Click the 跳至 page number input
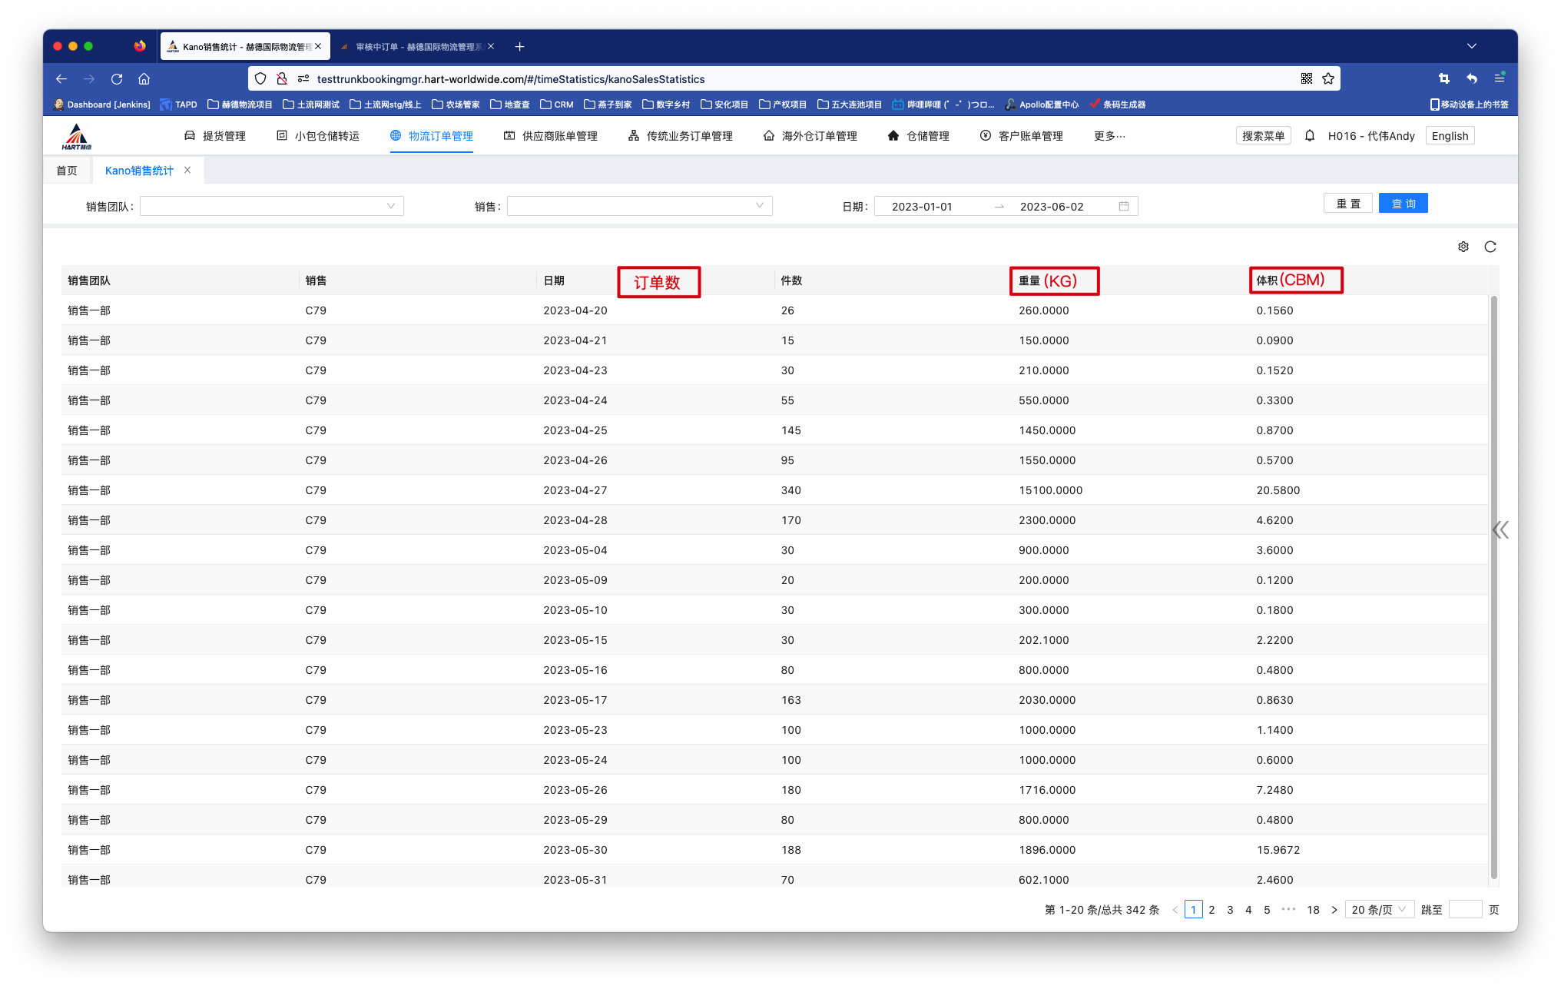The height and width of the screenshot is (989, 1561). point(1464,910)
